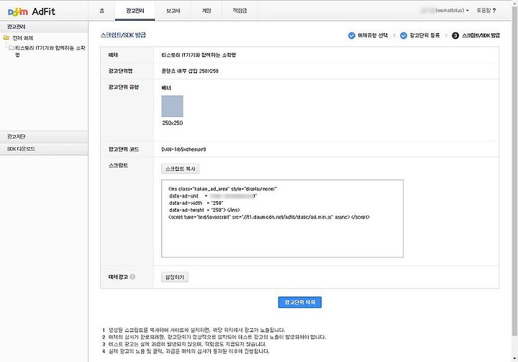Screen dimensions: 518x362
Task: Click the 콘텐츠 내부 삽입 250X250 unit name
Action: 190,71
